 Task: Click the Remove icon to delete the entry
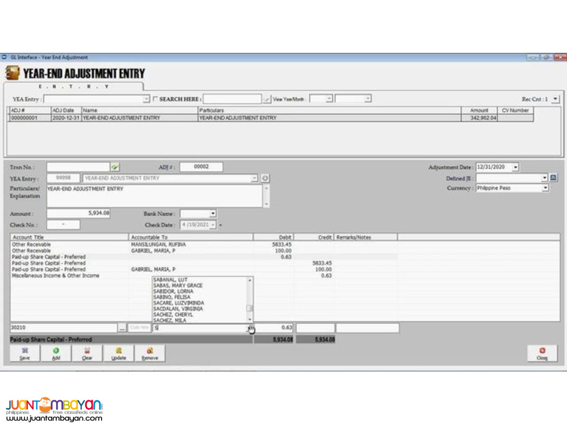tap(150, 353)
